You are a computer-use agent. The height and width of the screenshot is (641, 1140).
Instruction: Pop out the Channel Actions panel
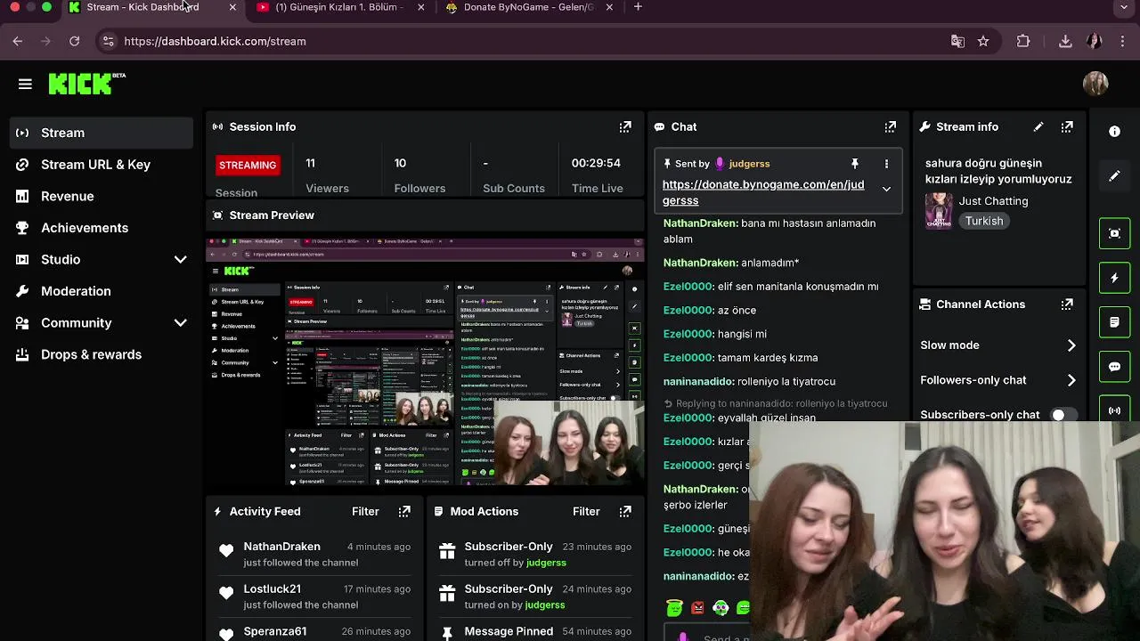[1067, 304]
